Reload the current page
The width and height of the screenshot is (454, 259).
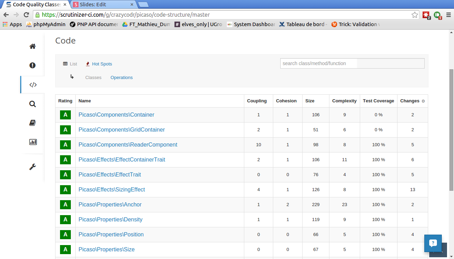(26, 15)
